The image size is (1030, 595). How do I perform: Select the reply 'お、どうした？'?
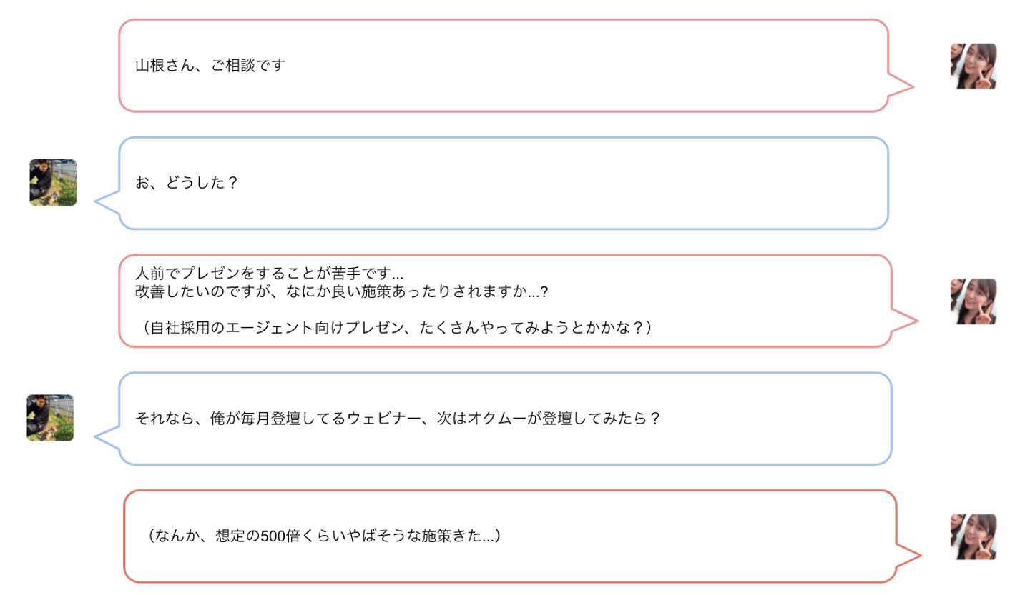click(x=186, y=183)
